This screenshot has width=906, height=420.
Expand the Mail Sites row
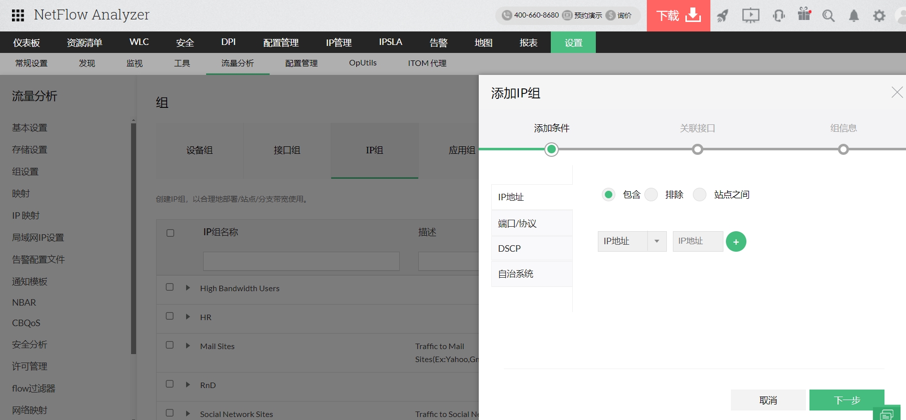188,346
